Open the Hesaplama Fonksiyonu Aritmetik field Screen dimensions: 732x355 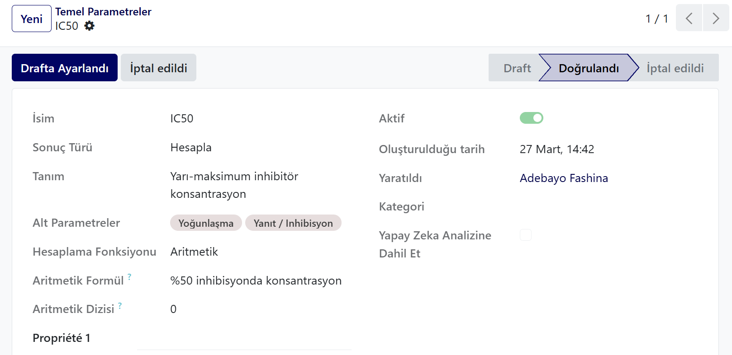coord(261,252)
